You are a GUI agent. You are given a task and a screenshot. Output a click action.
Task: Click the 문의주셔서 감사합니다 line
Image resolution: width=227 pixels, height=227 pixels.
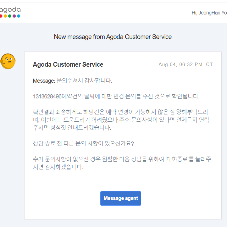[84, 80]
